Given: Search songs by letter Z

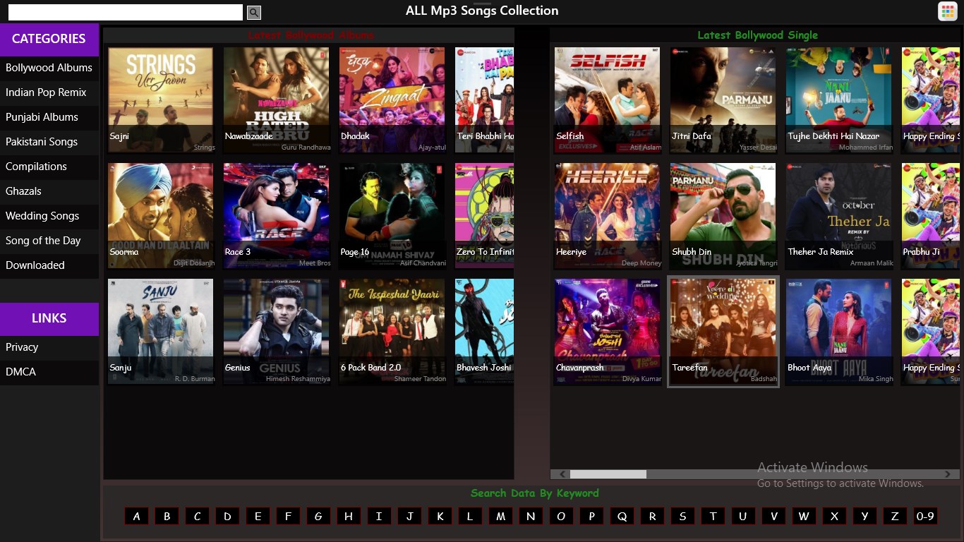Looking at the screenshot, I should point(895,517).
